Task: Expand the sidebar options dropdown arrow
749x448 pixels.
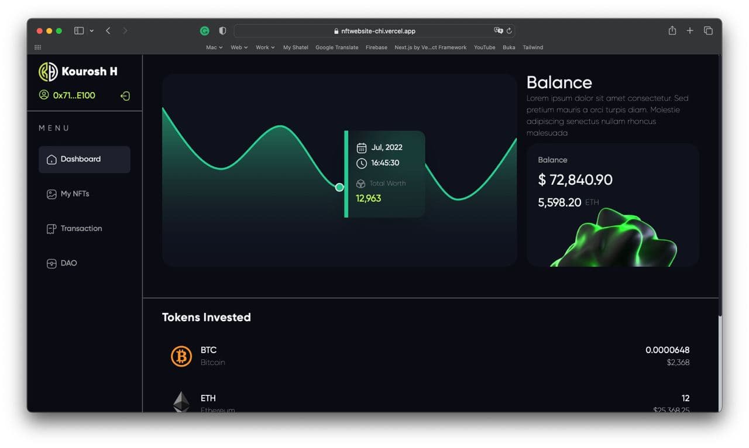Action: click(92, 31)
